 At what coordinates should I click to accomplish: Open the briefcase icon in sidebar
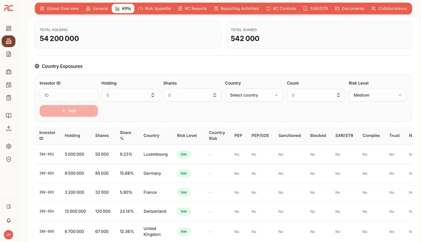pos(9,72)
